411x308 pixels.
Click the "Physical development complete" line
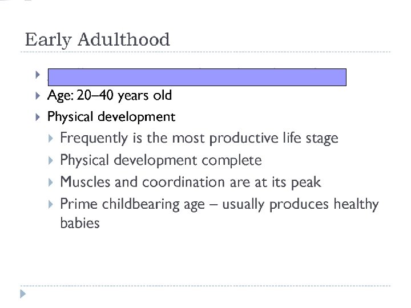tap(161, 161)
